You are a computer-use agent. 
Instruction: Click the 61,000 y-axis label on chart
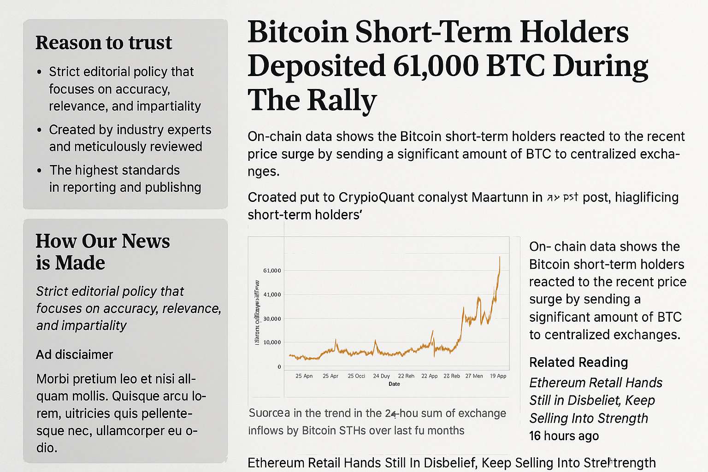(x=272, y=271)
